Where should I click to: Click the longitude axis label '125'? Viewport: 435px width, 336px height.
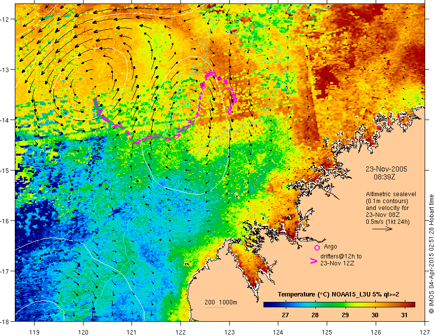(327, 332)
